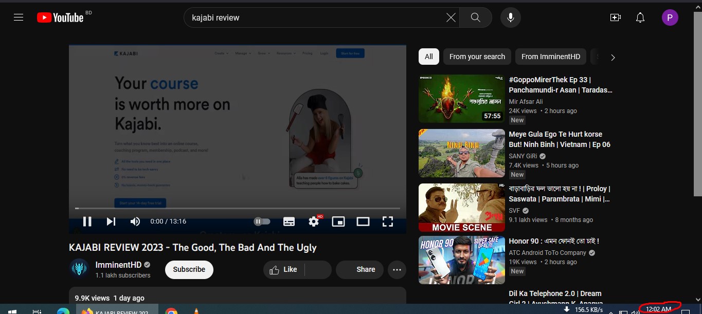
Task: Open the YouTube hamburger guide menu
Action: [x=19, y=17]
